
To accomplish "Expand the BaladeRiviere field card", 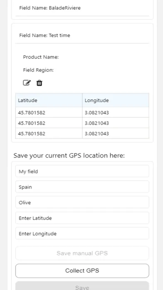I will point(82,8).
